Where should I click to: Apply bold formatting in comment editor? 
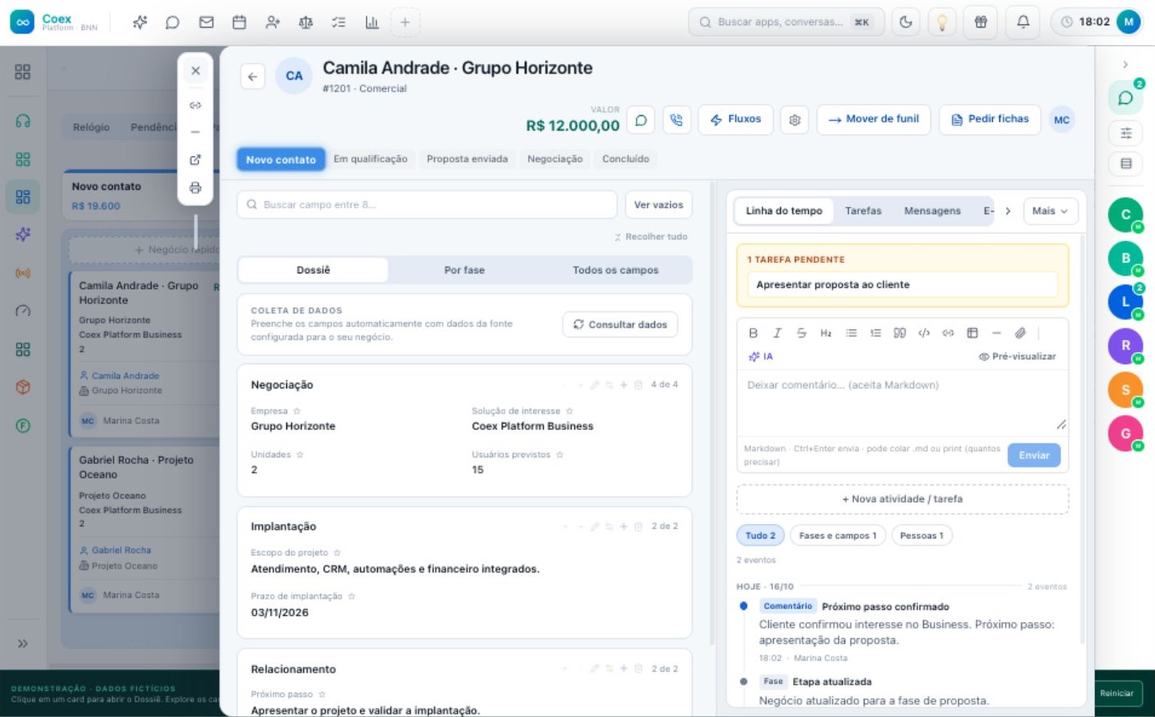(x=753, y=333)
